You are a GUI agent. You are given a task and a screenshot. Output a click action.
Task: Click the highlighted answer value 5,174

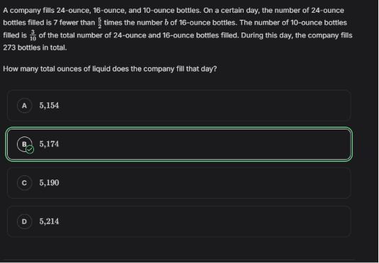(x=49, y=144)
